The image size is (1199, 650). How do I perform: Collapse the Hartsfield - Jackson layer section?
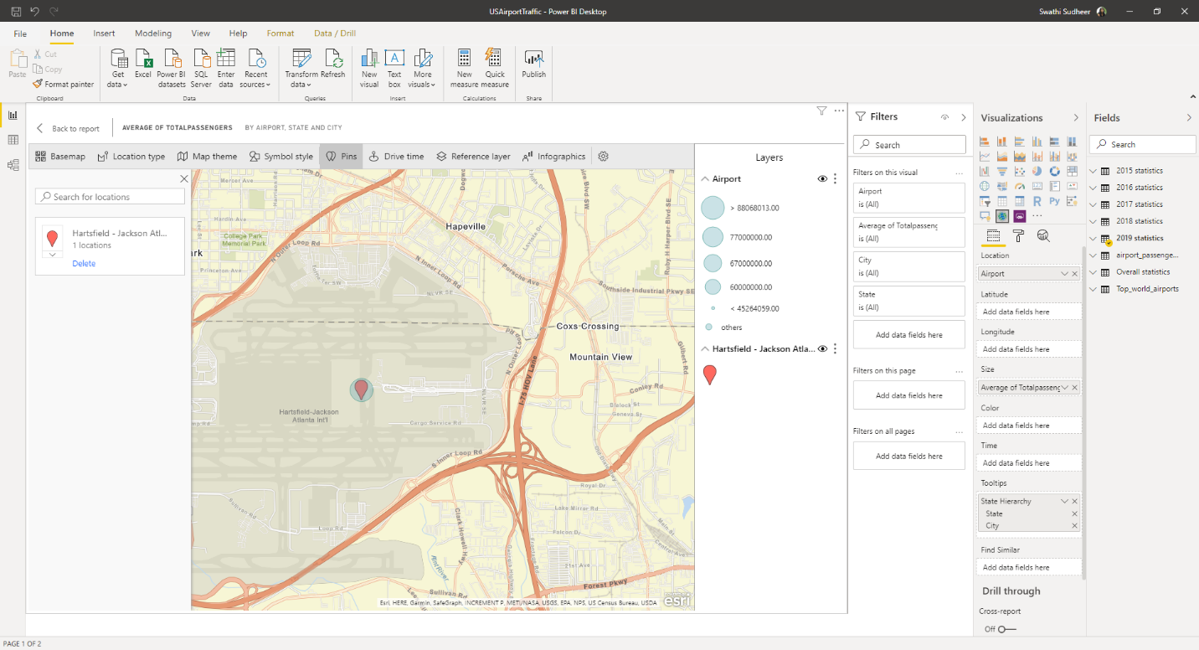705,348
